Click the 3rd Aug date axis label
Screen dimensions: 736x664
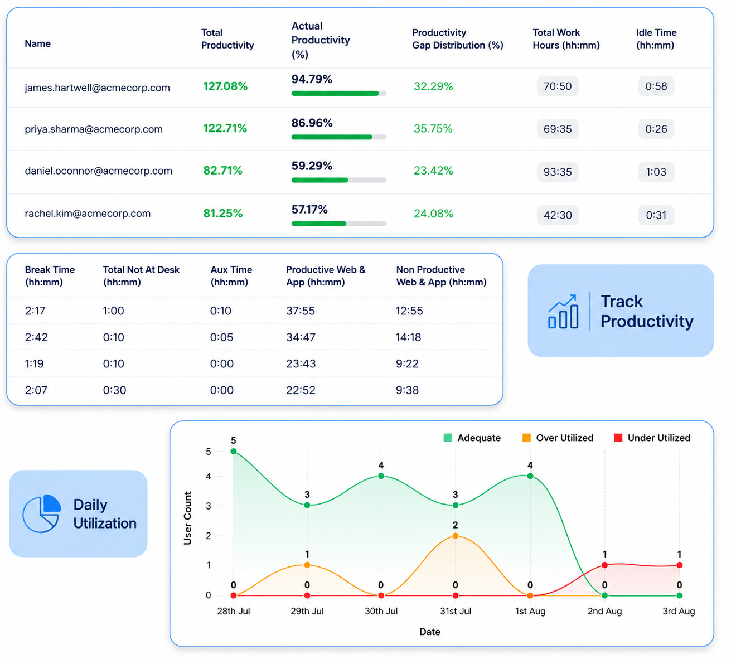click(x=679, y=611)
